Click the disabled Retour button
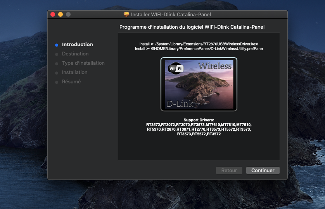The width and height of the screenshot is (325, 209). [229, 170]
